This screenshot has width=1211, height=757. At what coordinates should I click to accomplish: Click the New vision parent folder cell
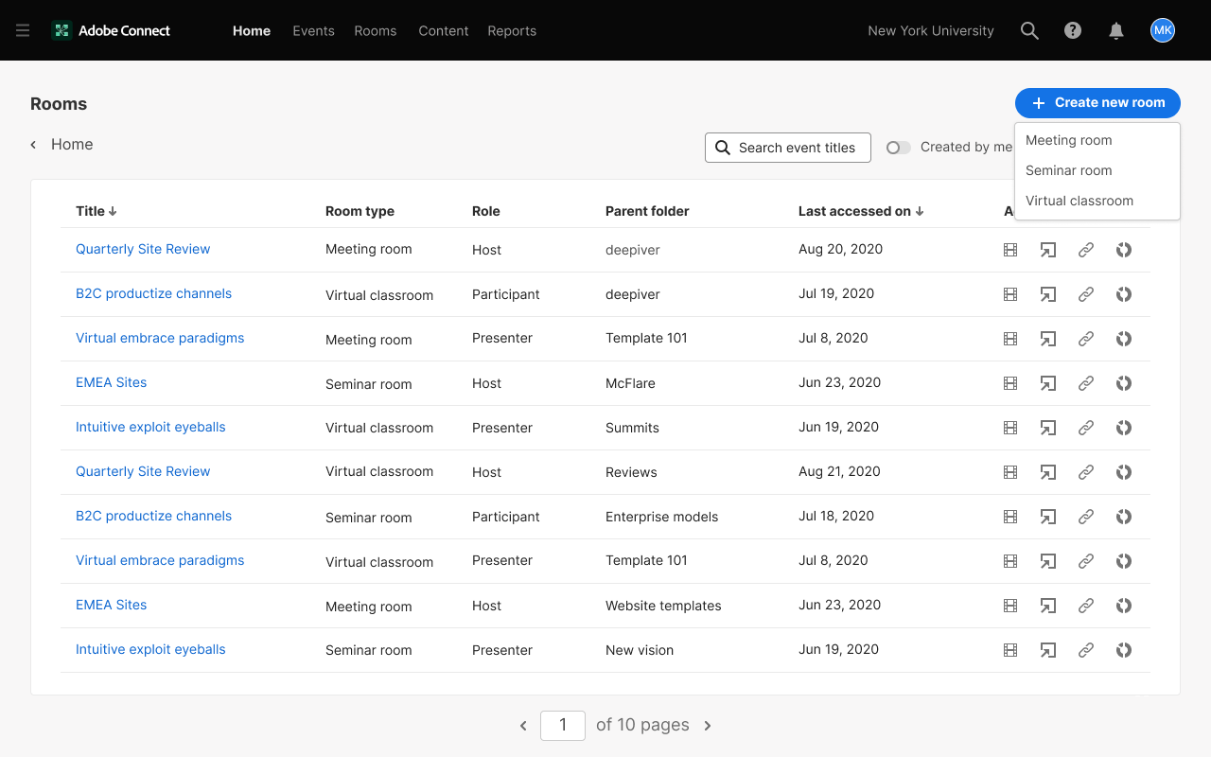click(640, 650)
